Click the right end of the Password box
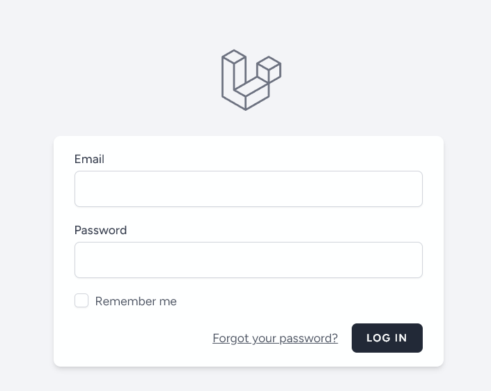491x391 pixels. coord(416,260)
